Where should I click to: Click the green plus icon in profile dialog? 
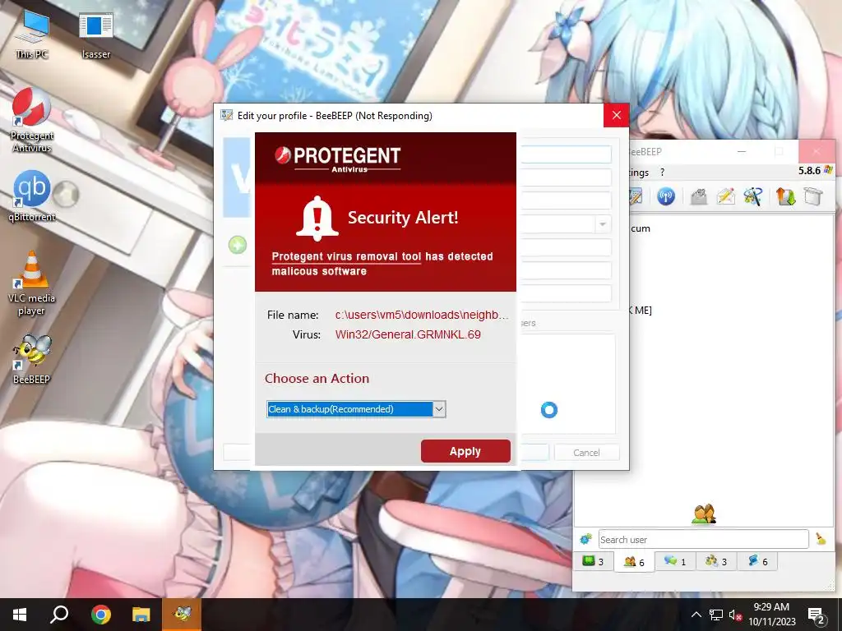tap(238, 245)
